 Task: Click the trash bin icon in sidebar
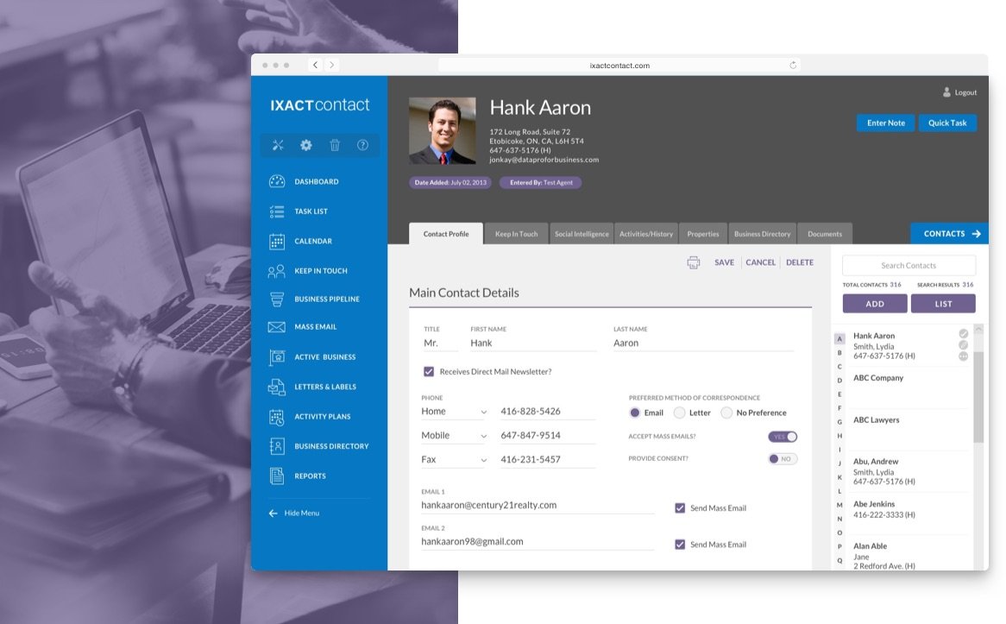tap(335, 145)
